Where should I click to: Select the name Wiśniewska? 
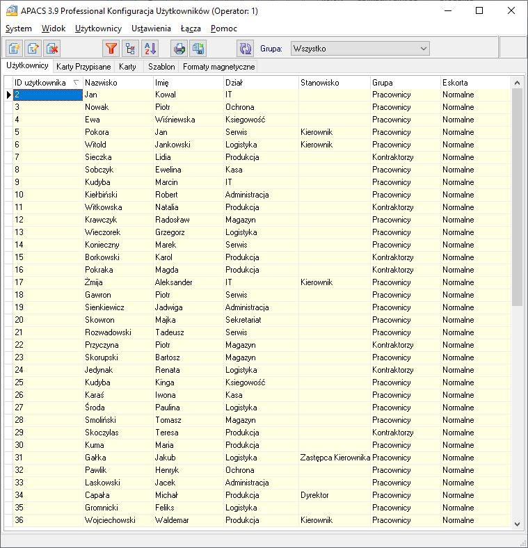pos(175,120)
